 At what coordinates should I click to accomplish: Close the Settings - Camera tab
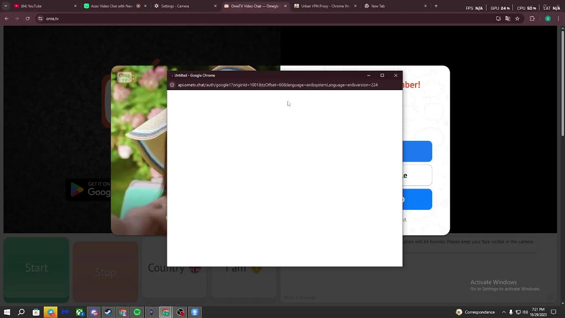[x=215, y=6]
